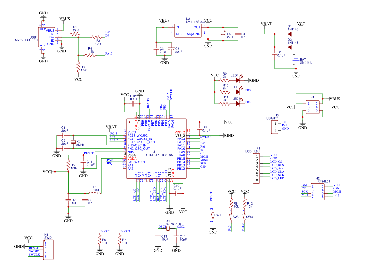Click the PH0-OSC_IN pin name on U1
This screenshot has height=275, width=389.
pyautogui.click(x=137, y=145)
